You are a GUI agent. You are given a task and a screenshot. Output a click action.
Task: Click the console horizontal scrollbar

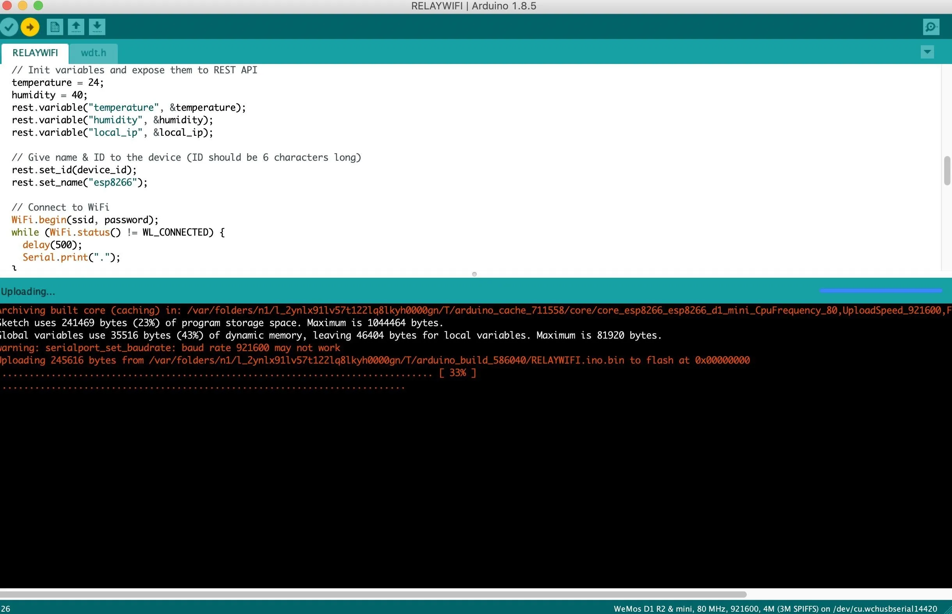pyautogui.click(x=373, y=594)
